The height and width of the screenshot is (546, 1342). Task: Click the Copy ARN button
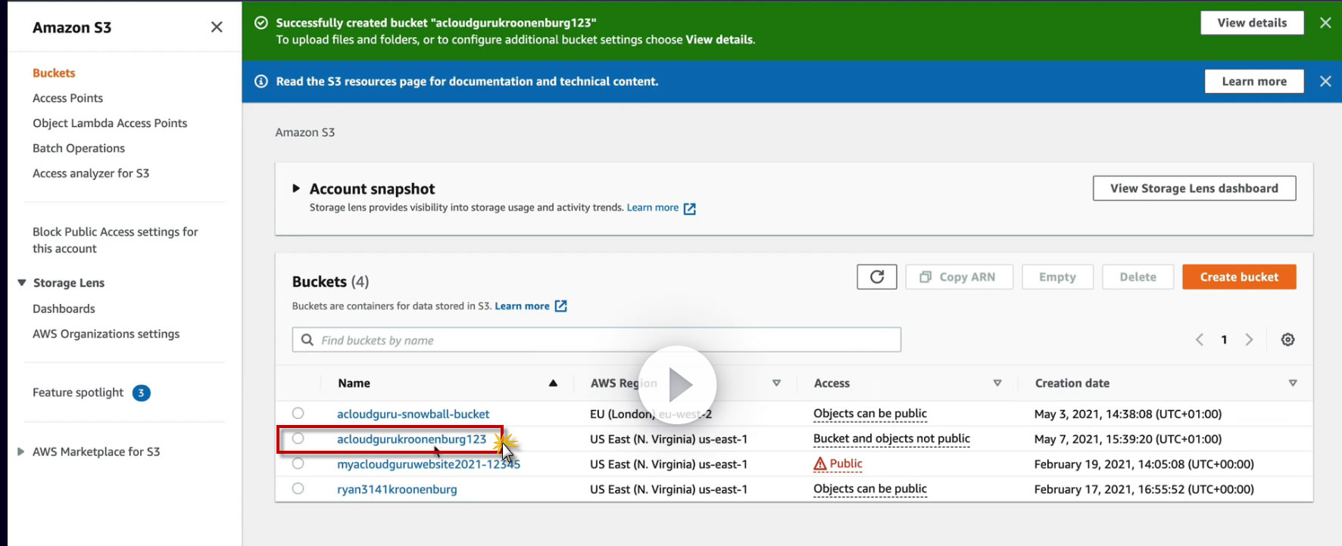coord(960,277)
